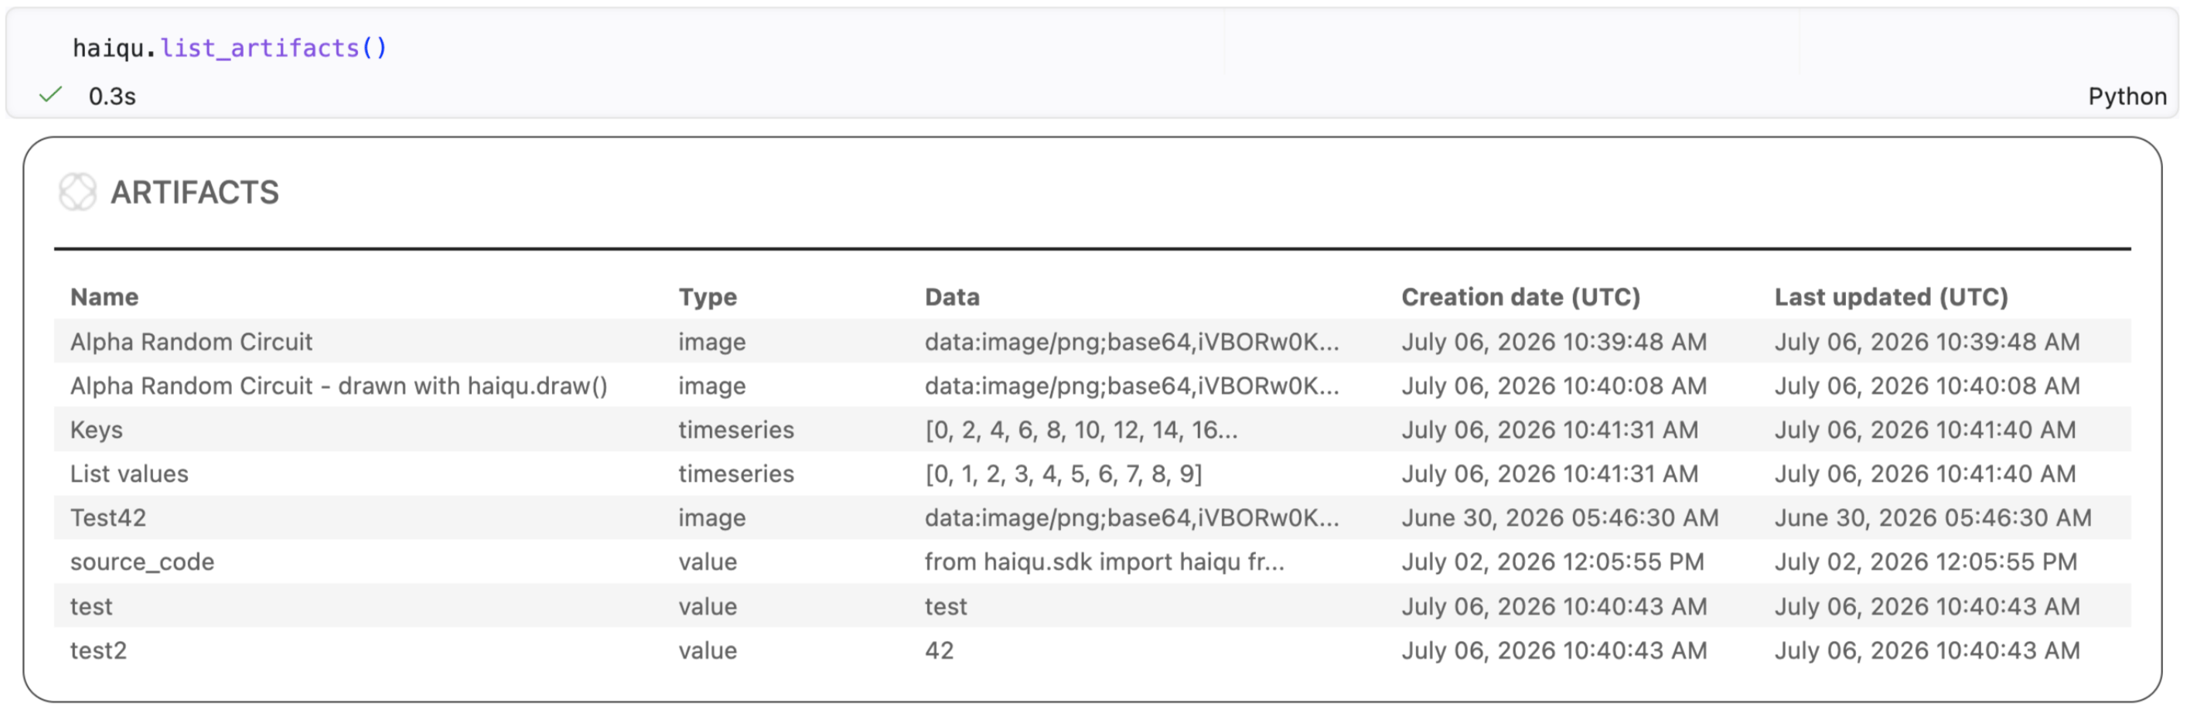Viewport: 2187px width, 713px height.
Task: Select the Alpha Random Circuit artifact row
Action: 1092,342
